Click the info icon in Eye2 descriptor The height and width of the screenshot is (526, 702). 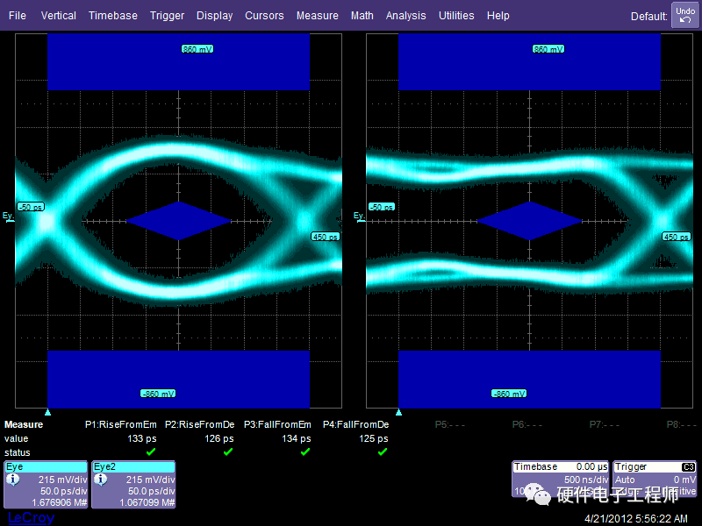[100, 480]
